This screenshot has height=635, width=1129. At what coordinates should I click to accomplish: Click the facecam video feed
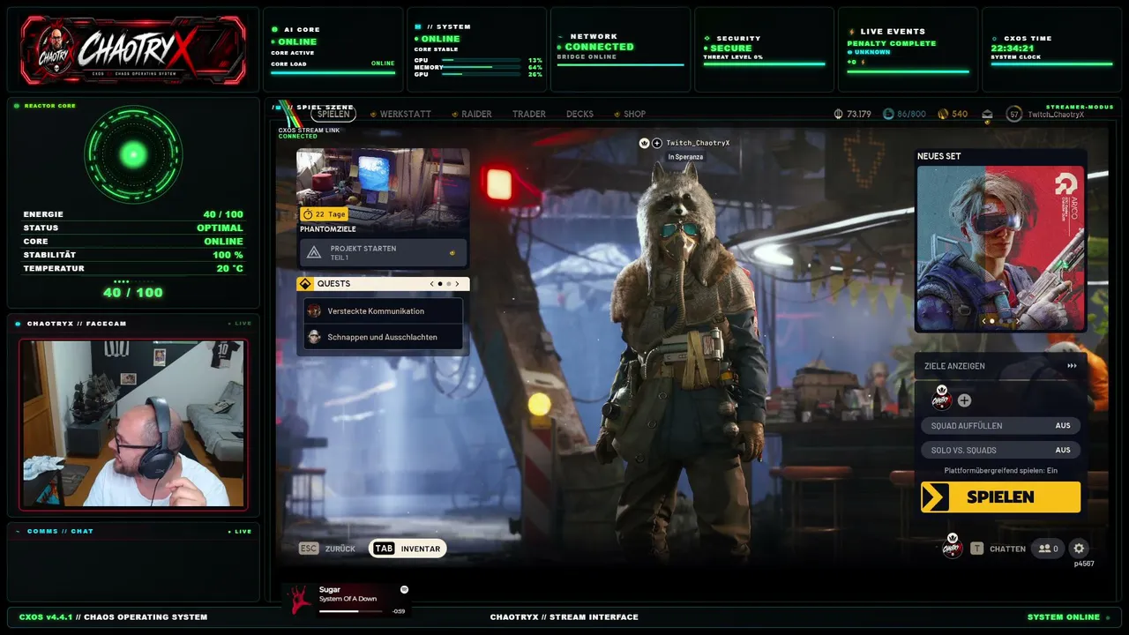click(133, 424)
